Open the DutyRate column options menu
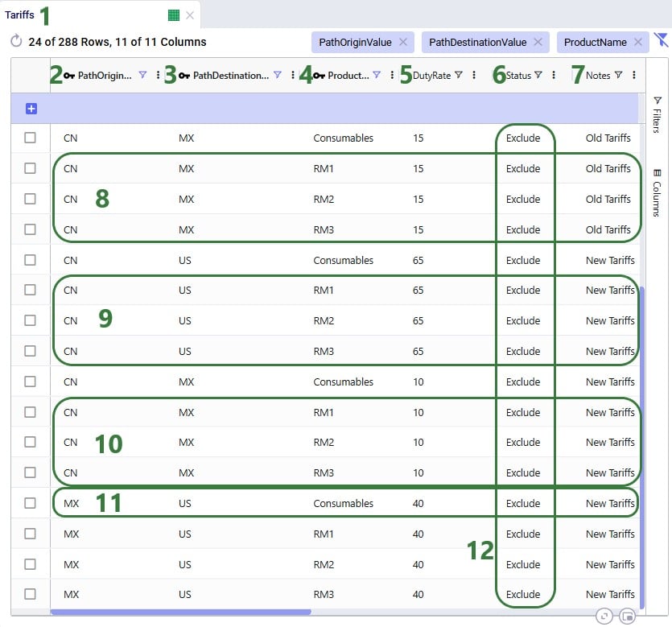The height and width of the screenshot is (627, 672). (474, 75)
